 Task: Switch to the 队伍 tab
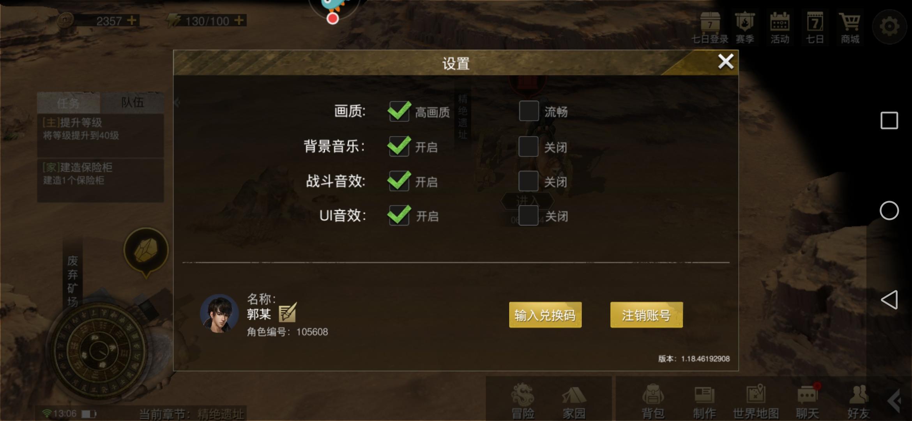tap(132, 103)
